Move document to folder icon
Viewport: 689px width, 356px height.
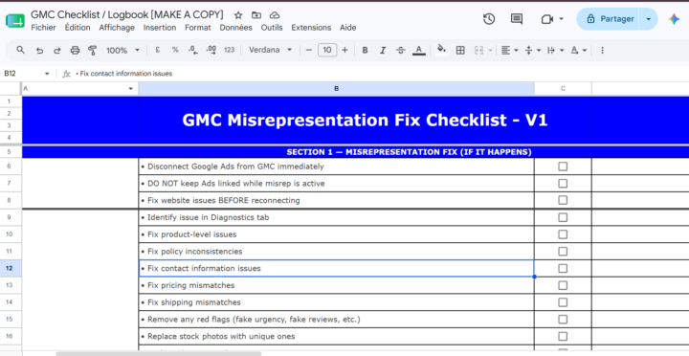point(256,15)
